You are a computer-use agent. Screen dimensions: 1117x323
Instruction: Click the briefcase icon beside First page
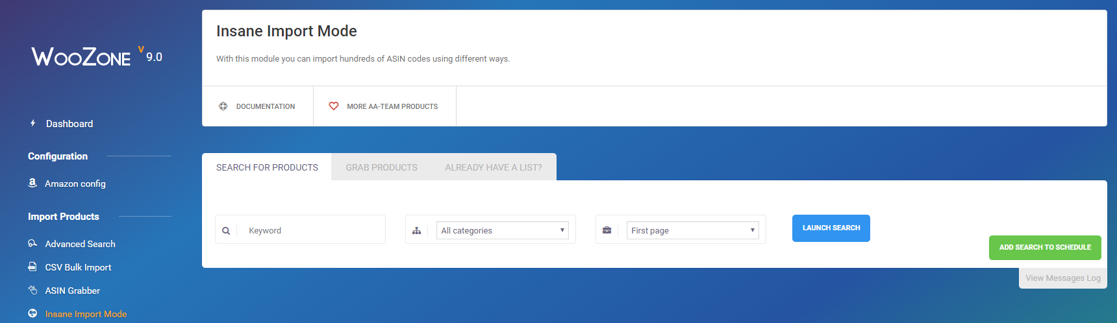pyautogui.click(x=607, y=230)
